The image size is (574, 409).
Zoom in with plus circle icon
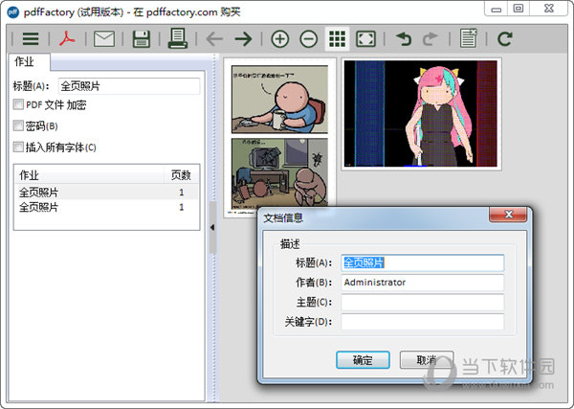(280, 39)
